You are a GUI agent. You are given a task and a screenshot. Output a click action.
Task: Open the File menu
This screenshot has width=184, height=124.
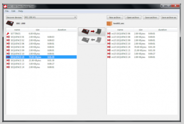pyautogui.click(x=7, y=11)
